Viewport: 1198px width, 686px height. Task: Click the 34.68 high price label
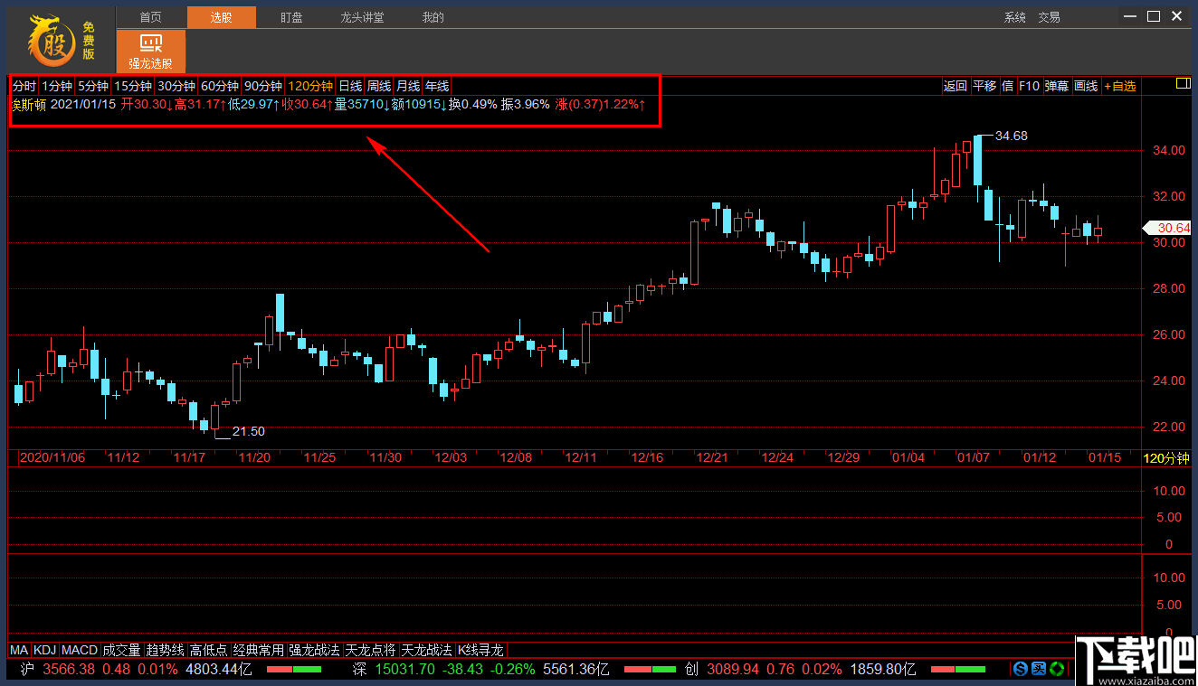tap(1011, 136)
